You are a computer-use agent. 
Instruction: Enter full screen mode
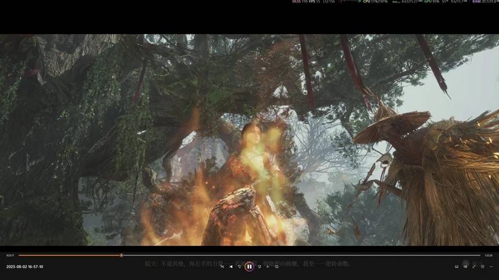pyautogui.click(x=474, y=267)
